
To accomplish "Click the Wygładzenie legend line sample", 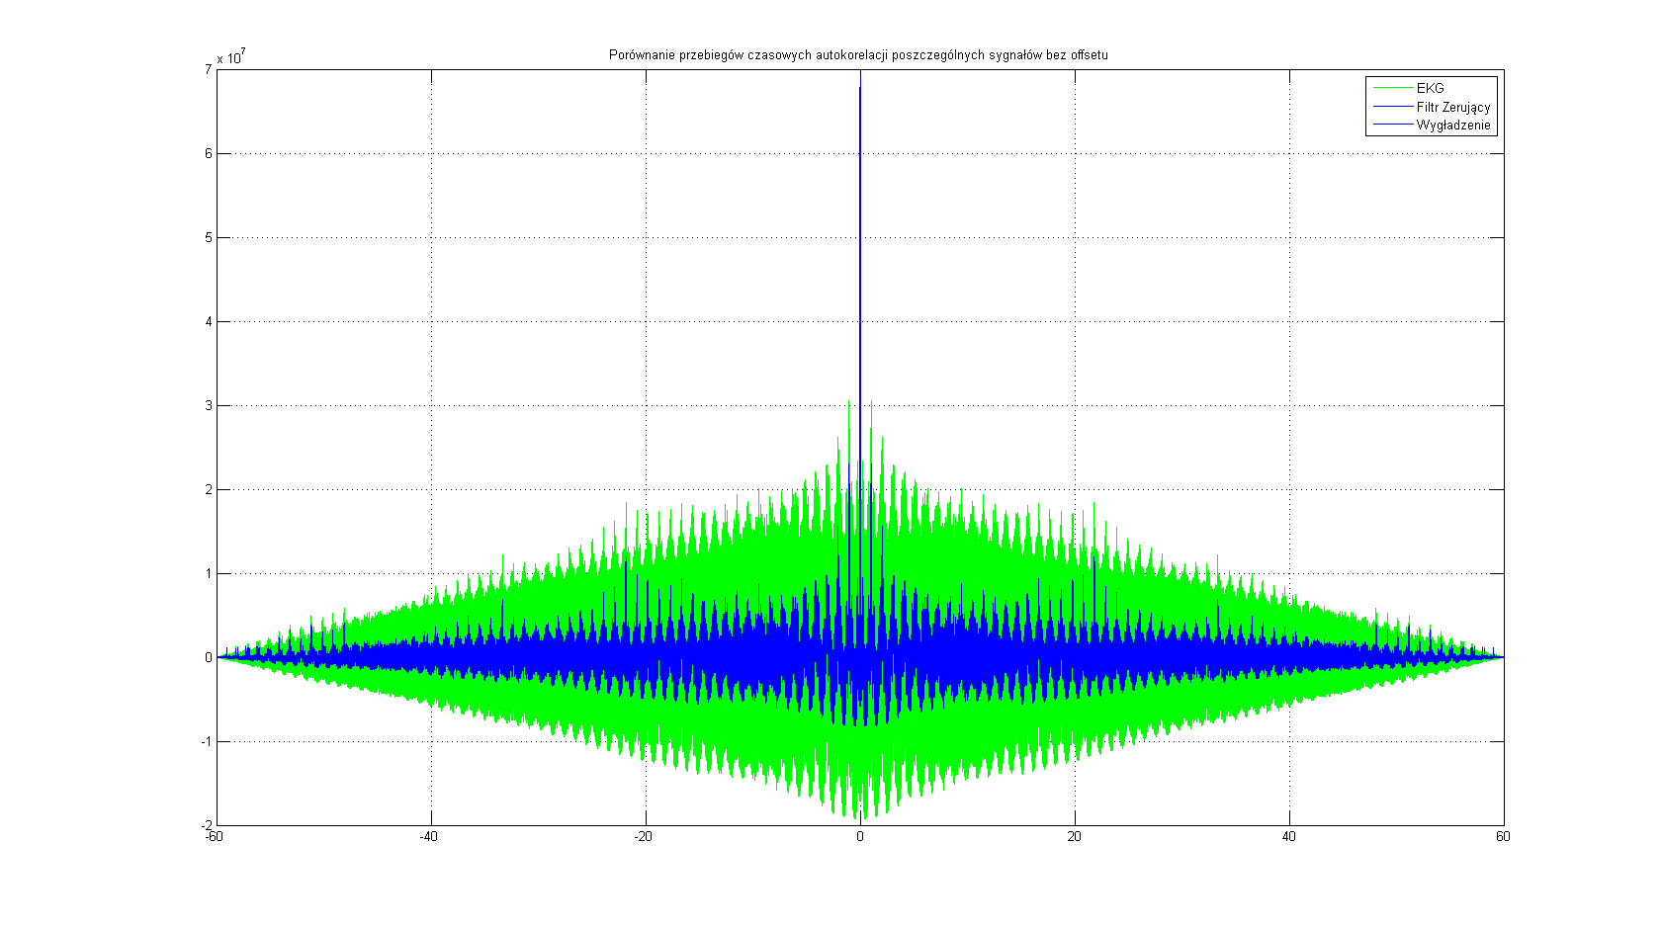I will point(1391,126).
